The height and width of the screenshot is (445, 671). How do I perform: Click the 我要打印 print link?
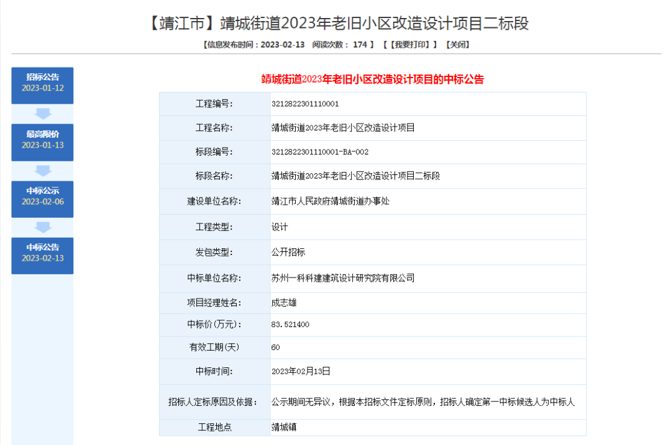[x=411, y=45]
